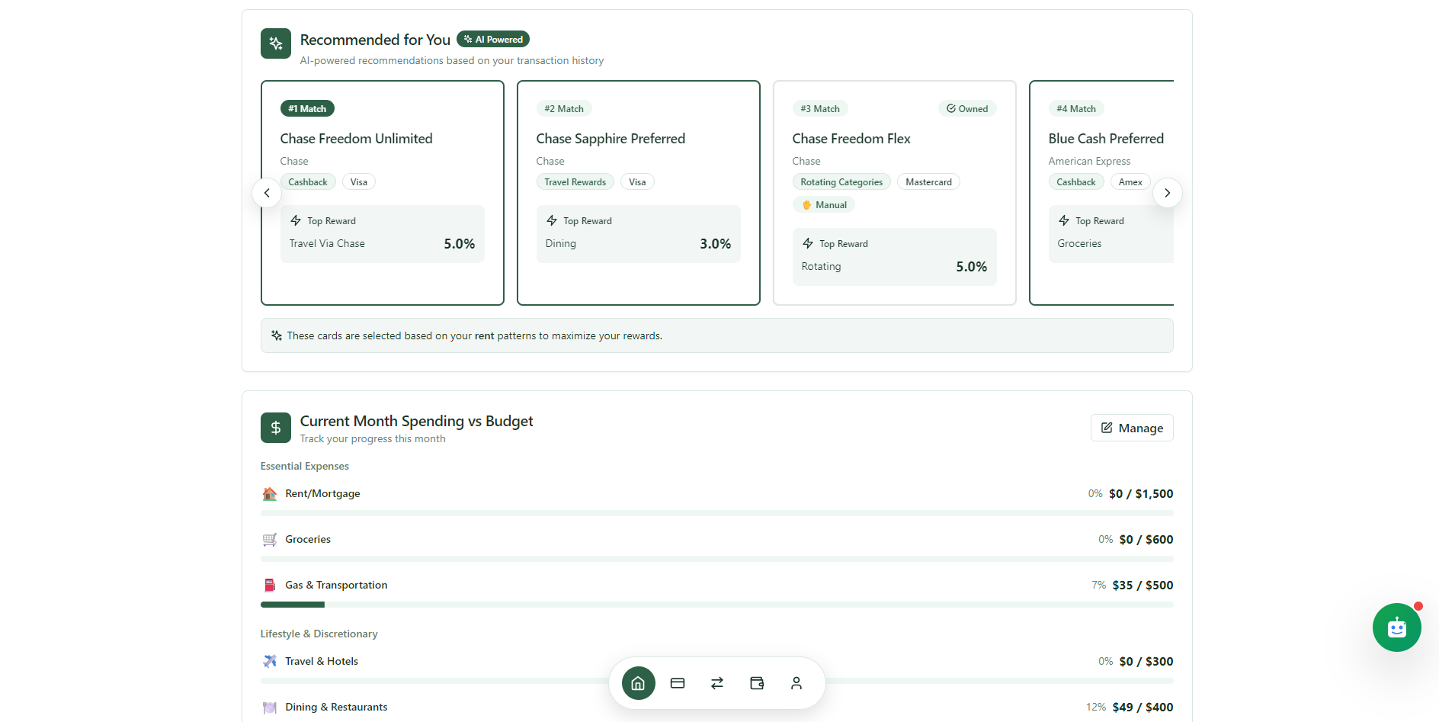This screenshot has width=1439, height=722.
Task: Click the dollar sign budget icon
Action: (276, 428)
